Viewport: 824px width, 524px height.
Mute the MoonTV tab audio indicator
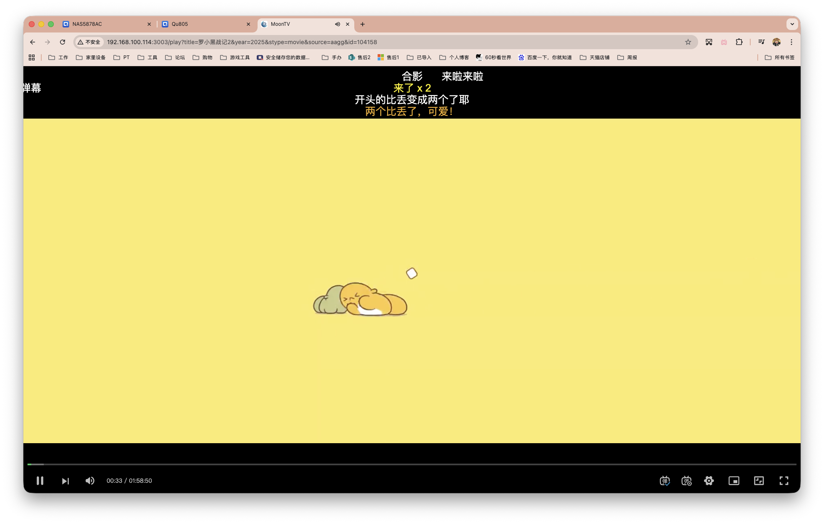tap(338, 24)
